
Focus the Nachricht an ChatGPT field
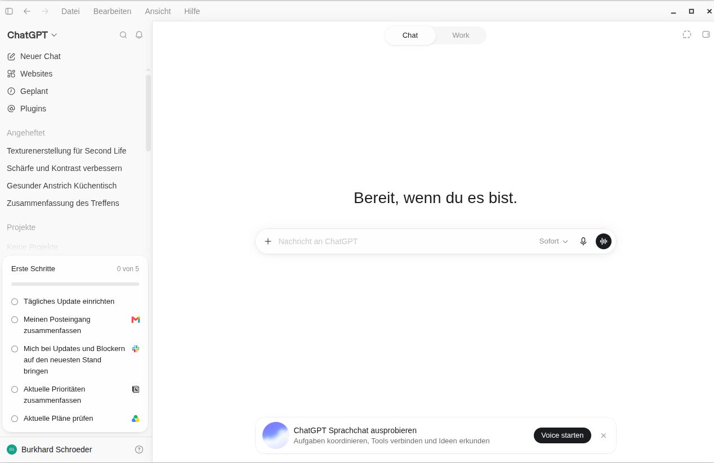[x=405, y=241]
